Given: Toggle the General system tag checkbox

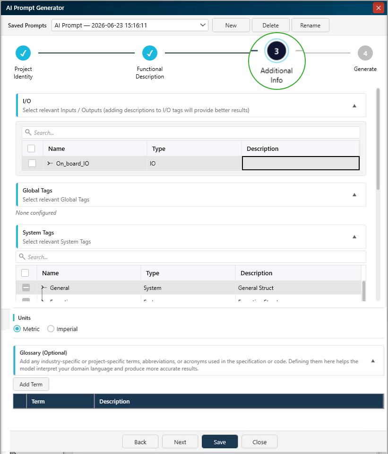Looking at the screenshot, I should click(x=26, y=288).
